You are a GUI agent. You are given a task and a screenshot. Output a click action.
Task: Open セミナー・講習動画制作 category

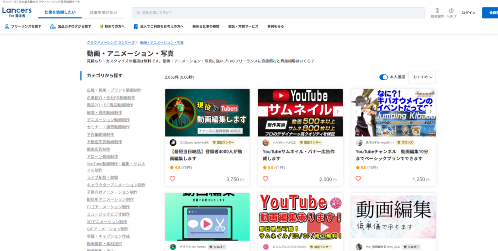pyautogui.click(x=108, y=127)
